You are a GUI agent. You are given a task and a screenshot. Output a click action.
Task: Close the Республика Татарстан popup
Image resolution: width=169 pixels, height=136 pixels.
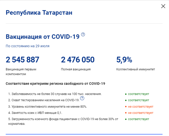[x=163, y=6]
